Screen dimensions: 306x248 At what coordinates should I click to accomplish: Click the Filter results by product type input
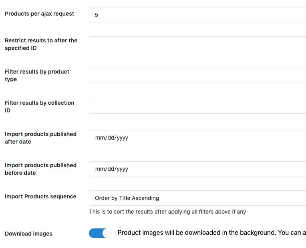point(197,75)
